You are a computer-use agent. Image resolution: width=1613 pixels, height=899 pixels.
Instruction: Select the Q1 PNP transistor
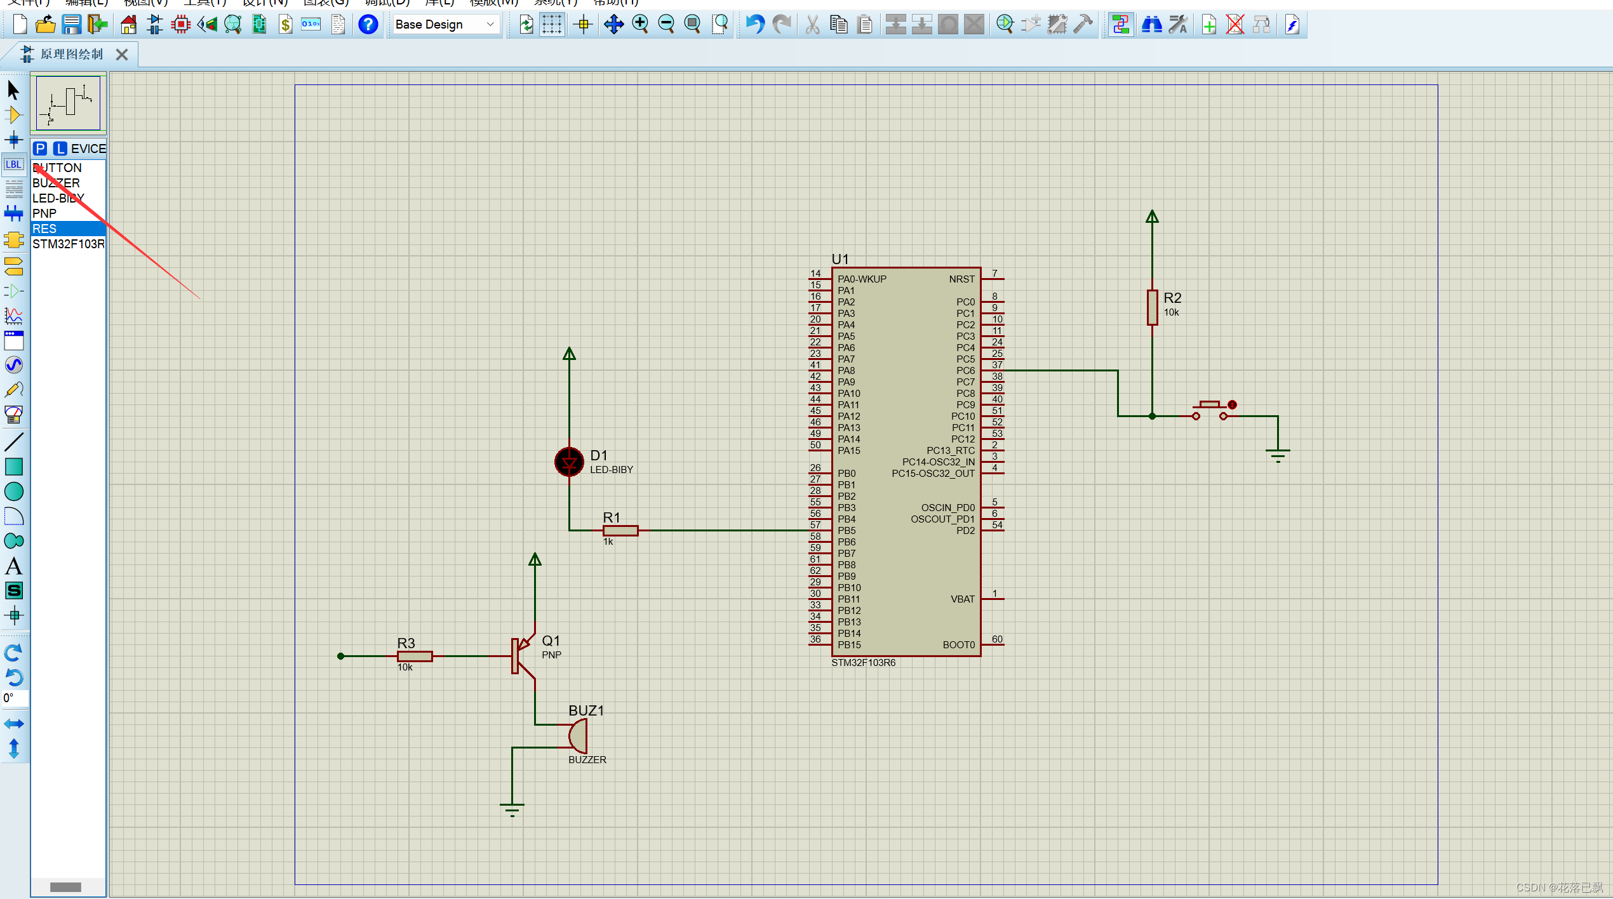click(x=524, y=656)
